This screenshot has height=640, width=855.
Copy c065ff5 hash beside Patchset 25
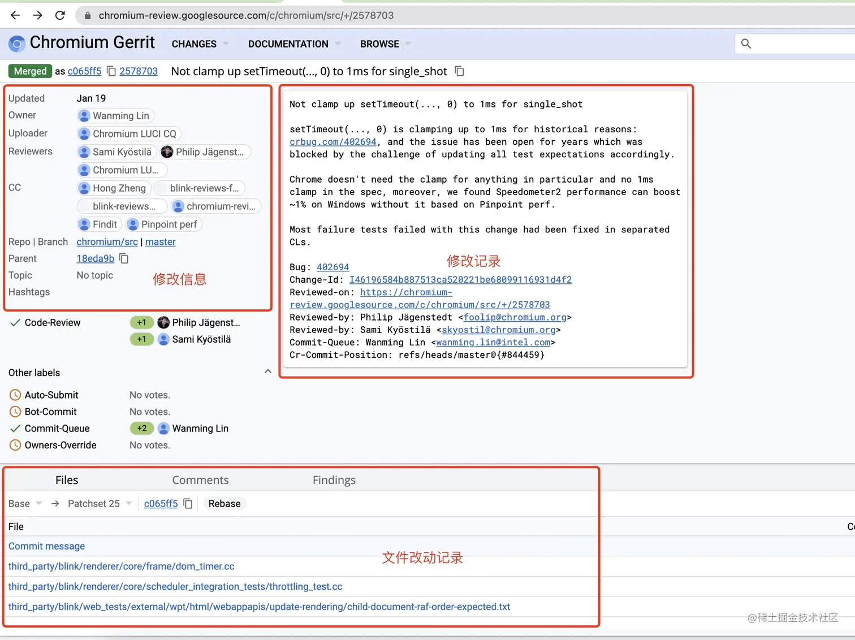coord(188,504)
